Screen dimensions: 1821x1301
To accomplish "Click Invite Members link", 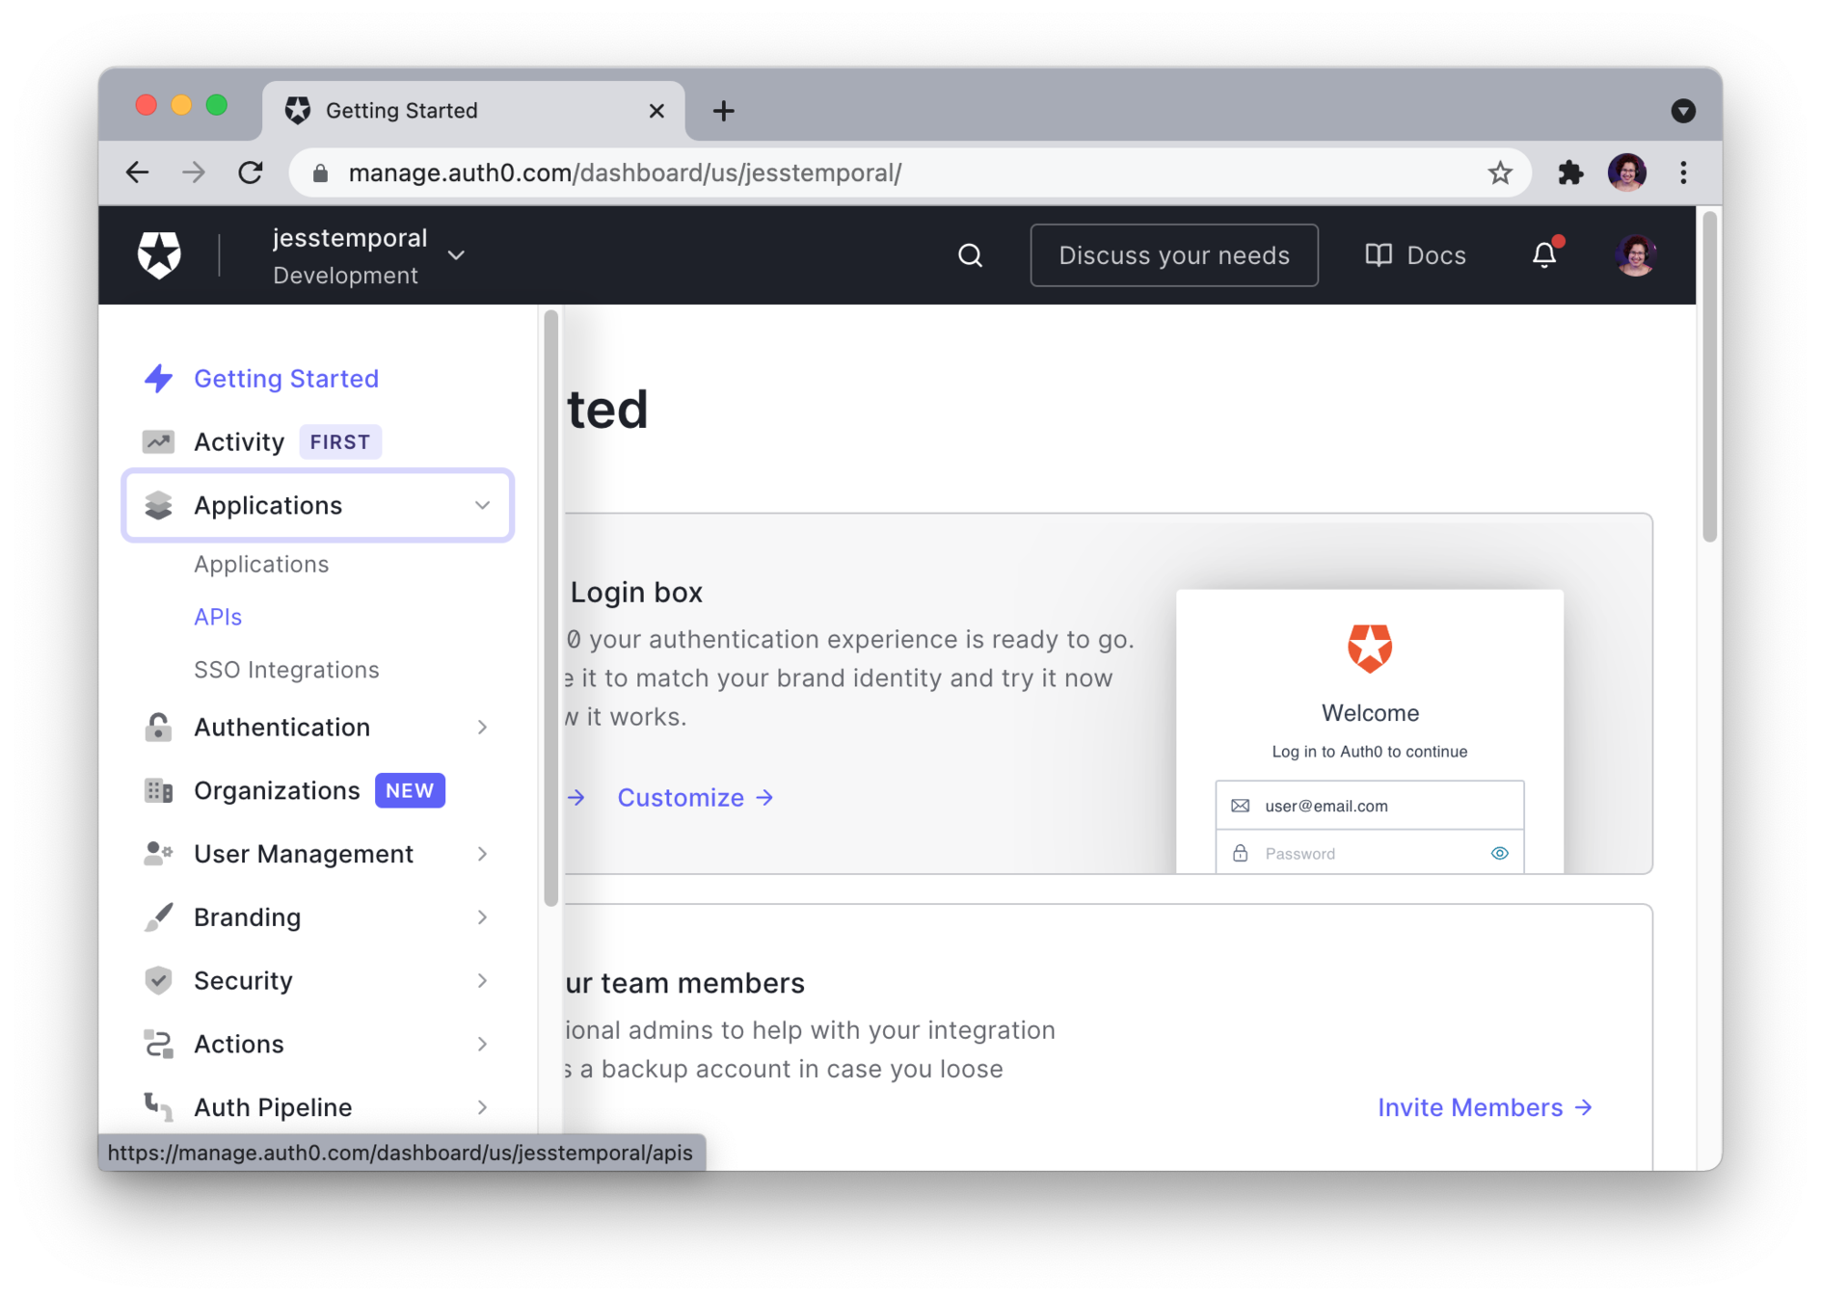I will 1485,1107.
